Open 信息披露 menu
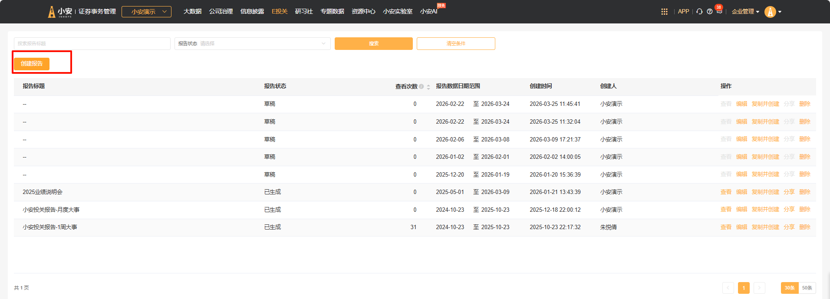The image size is (830, 299). tap(252, 11)
